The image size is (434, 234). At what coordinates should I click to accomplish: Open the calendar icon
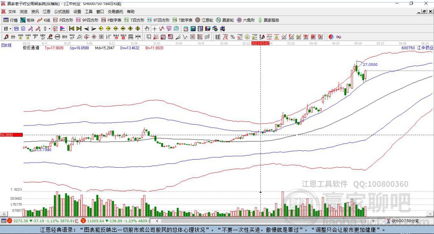coord(186,29)
